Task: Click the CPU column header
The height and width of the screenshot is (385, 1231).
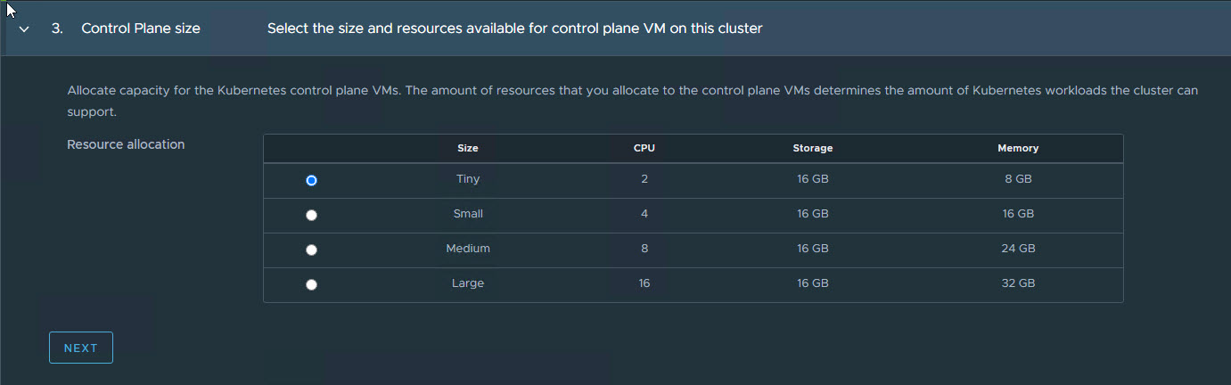Action: tap(644, 149)
